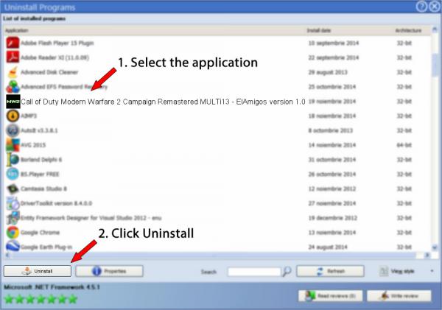Click the vertical scrollbar thumb
442x310 pixels.
click(435, 65)
